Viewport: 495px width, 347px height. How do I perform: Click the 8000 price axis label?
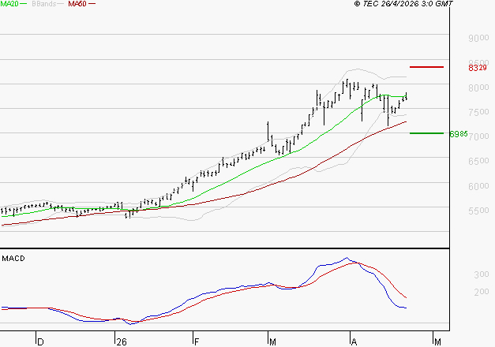(478, 88)
